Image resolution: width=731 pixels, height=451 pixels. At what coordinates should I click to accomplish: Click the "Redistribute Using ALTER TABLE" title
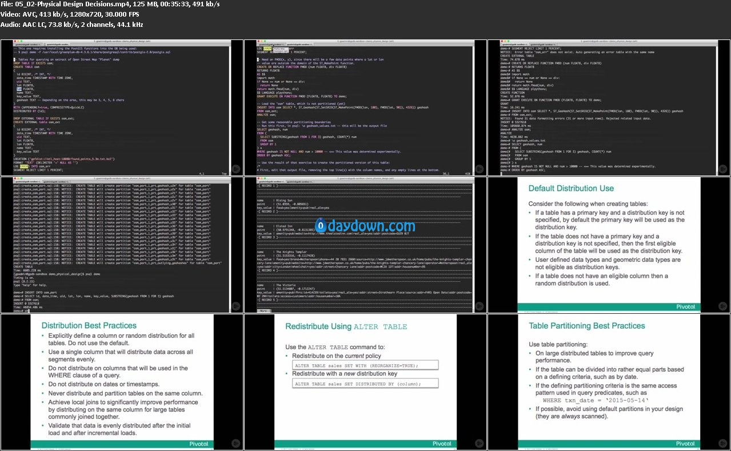click(x=346, y=326)
